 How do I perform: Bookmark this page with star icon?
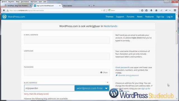click(x=142, y=10)
